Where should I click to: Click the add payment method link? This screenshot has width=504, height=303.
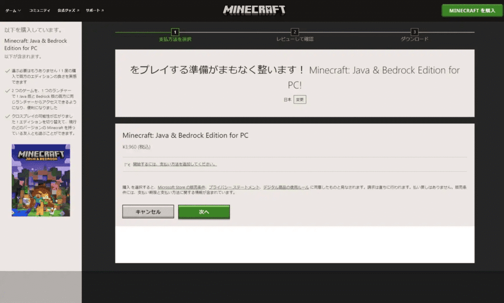pyautogui.click(x=175, y=164)
